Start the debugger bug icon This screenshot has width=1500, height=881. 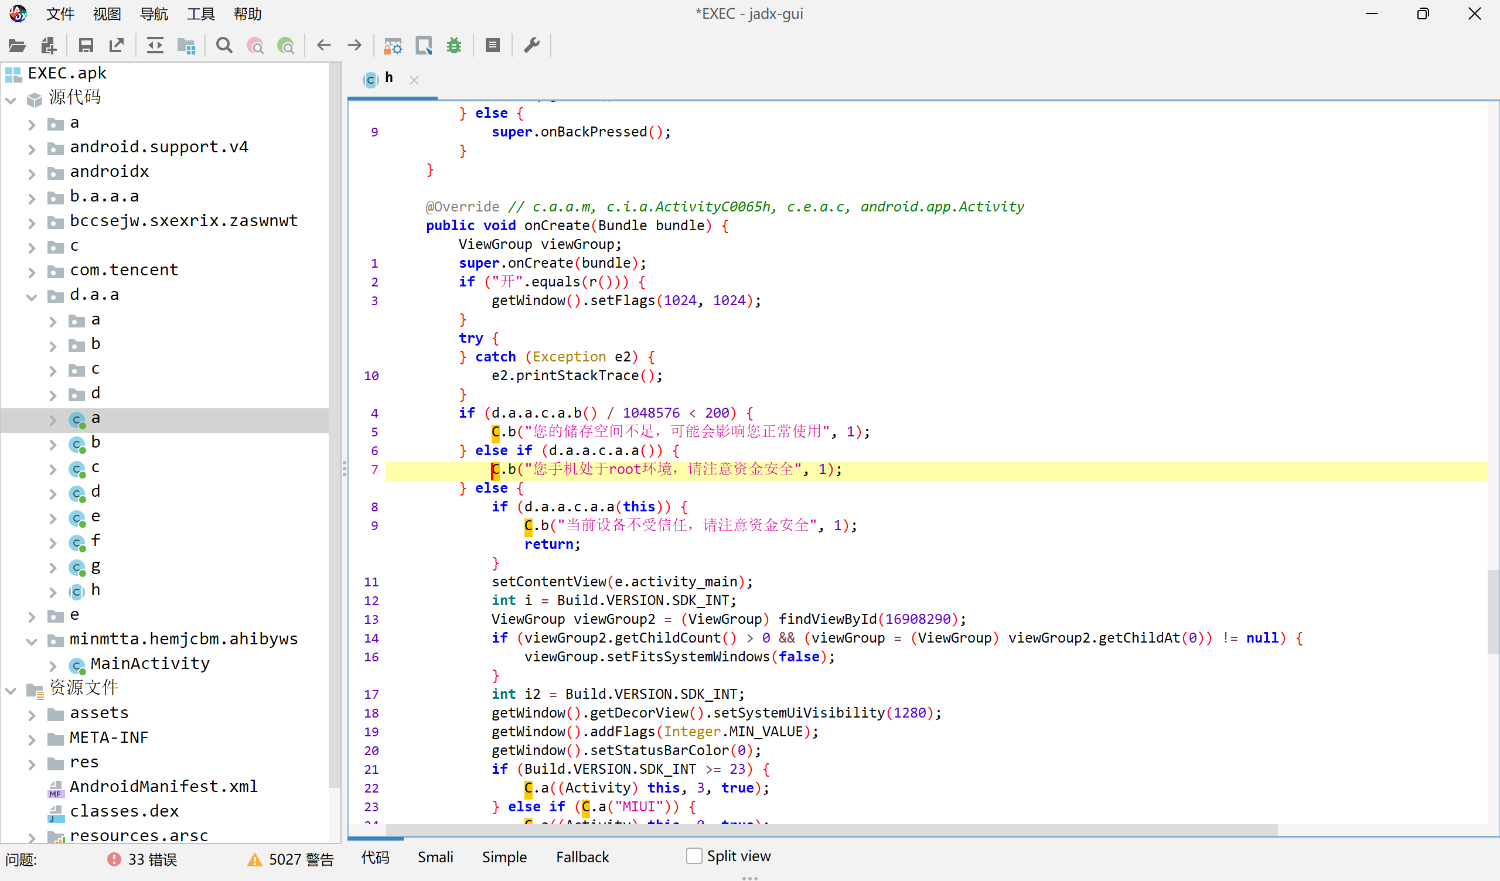pyautogui.click(x=454, y=45)
